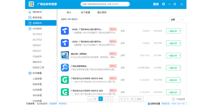Viewport: 211px width, 105px height.
Task: Click the 客服电话 4000-166-166 text
Action: (x=173, y=104)
